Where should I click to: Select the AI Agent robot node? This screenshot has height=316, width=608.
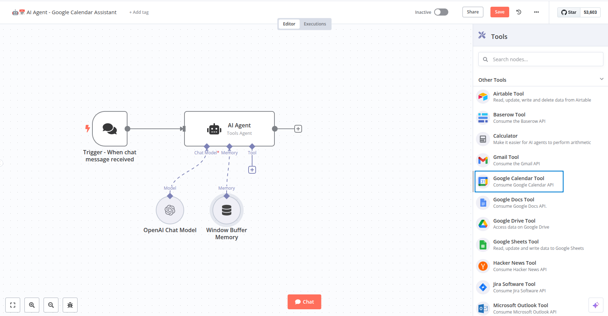(x=229, y=129)
